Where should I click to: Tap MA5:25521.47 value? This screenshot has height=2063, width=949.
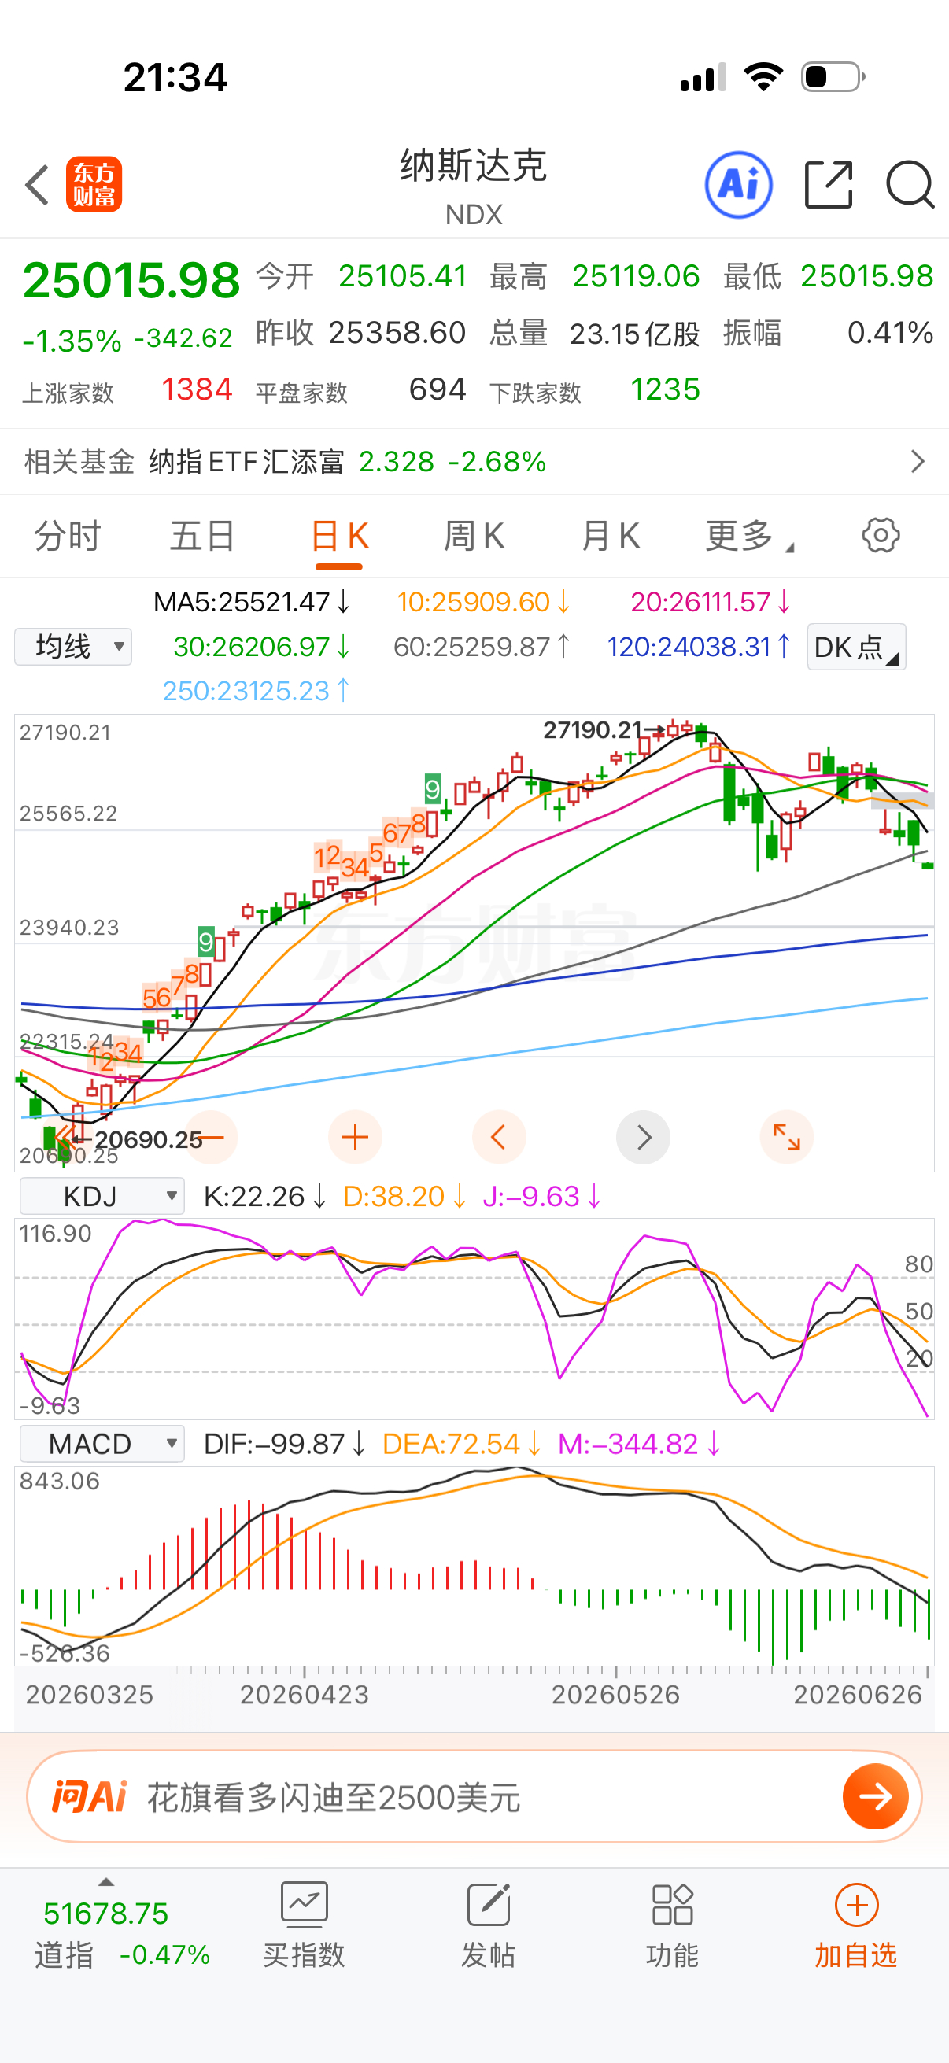point(252,601)
